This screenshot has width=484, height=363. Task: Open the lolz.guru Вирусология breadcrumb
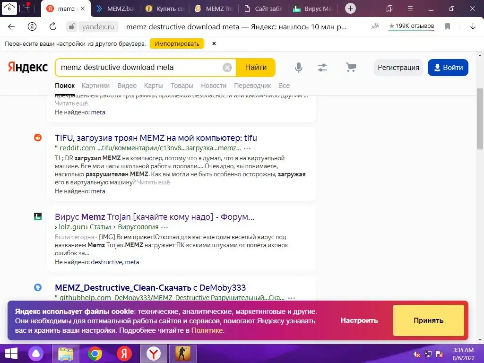pos(138,227)
